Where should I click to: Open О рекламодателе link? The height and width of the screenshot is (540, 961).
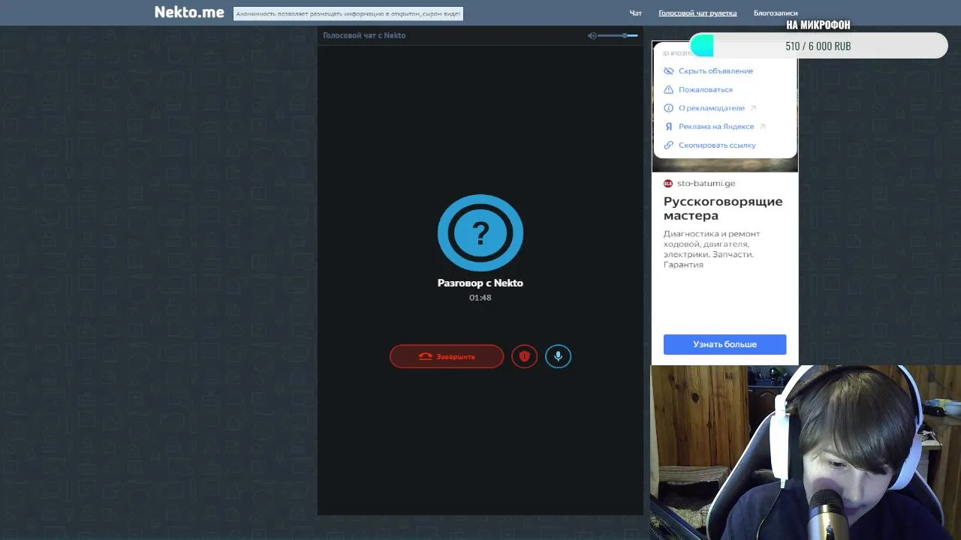click(x=711, y=108)
